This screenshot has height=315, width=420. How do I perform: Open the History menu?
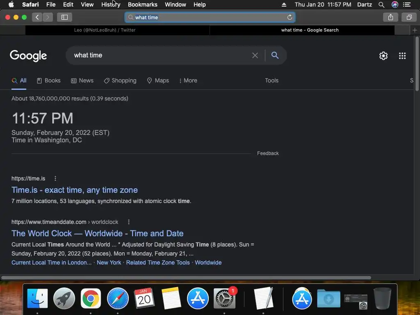[x=111, y=5]
